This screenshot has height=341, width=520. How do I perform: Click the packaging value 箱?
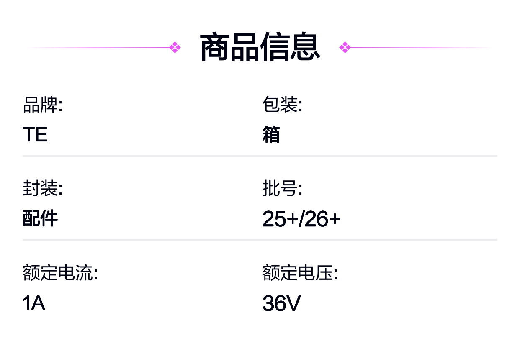[x=271, y=135]
